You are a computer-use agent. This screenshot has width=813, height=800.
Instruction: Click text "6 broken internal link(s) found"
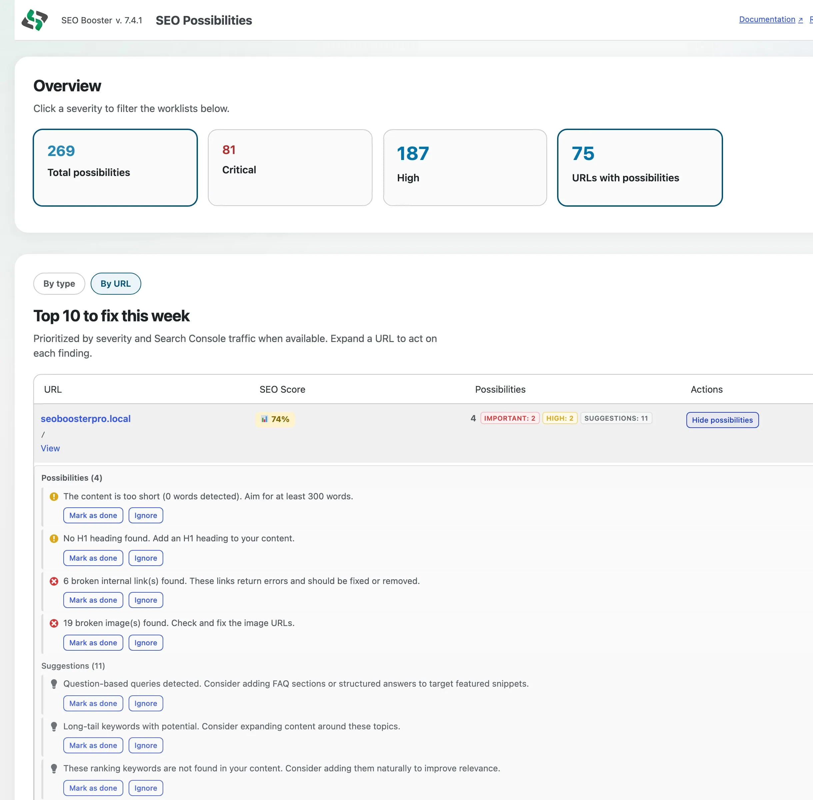pos(125,581)
